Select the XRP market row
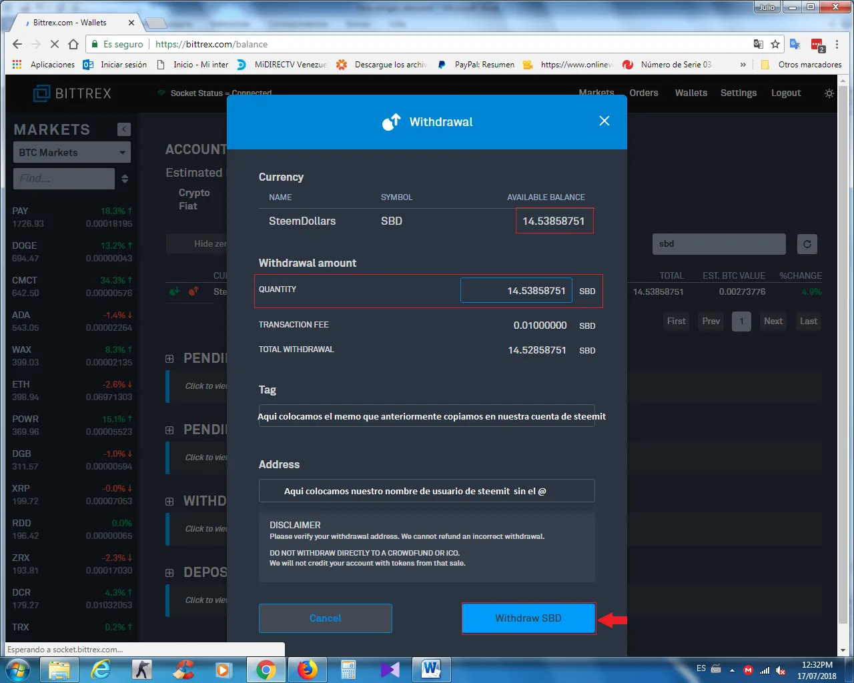 72,495
